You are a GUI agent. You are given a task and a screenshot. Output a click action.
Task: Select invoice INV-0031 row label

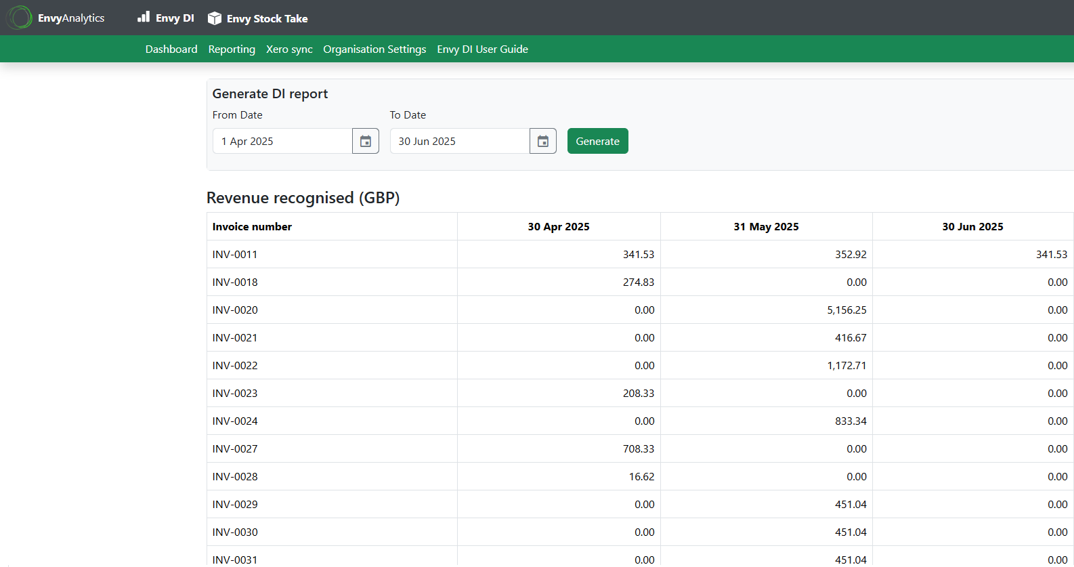click(x=235, y=560)
